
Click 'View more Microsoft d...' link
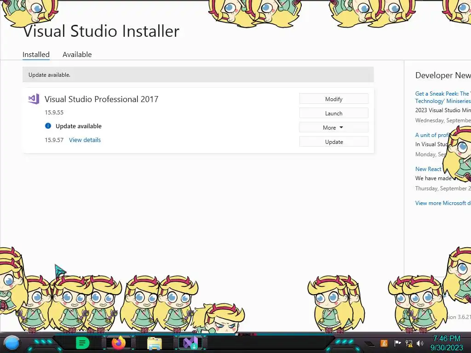coord(443,203)
